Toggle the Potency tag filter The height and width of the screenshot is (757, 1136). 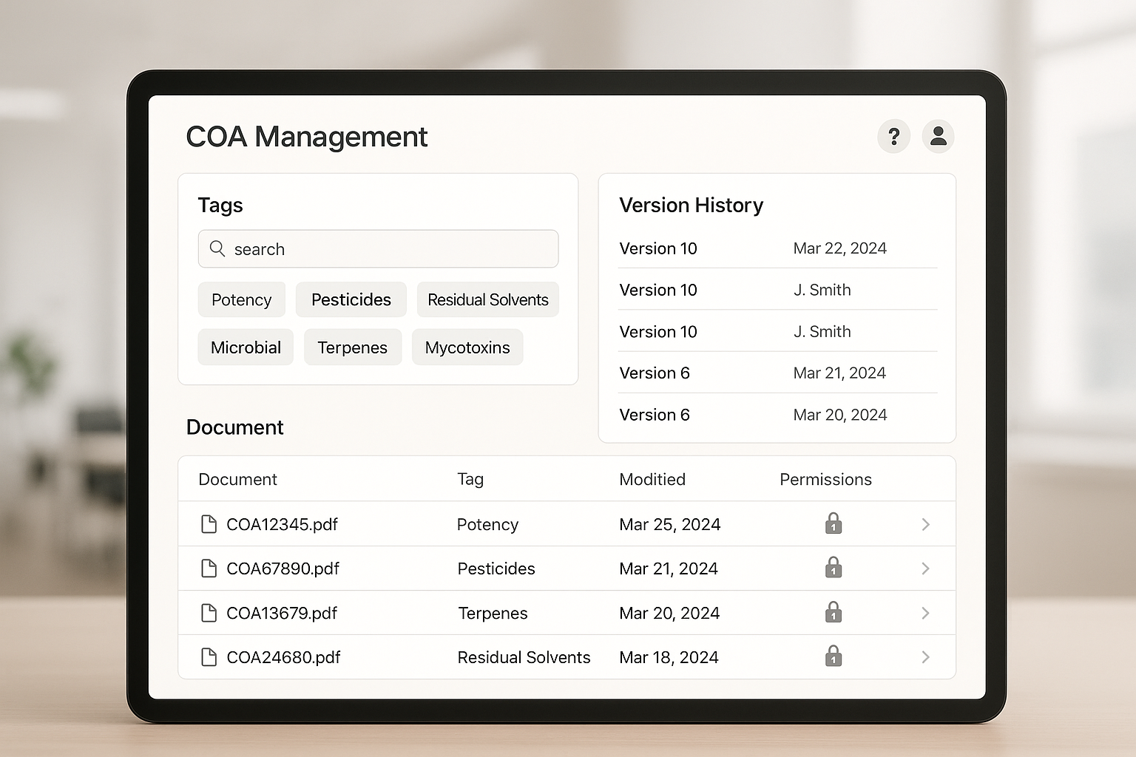pos(241,299)
